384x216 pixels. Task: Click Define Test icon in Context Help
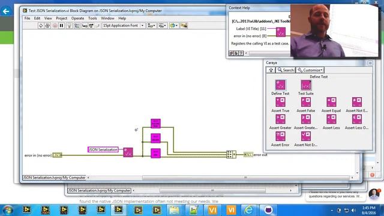(281, 32)
